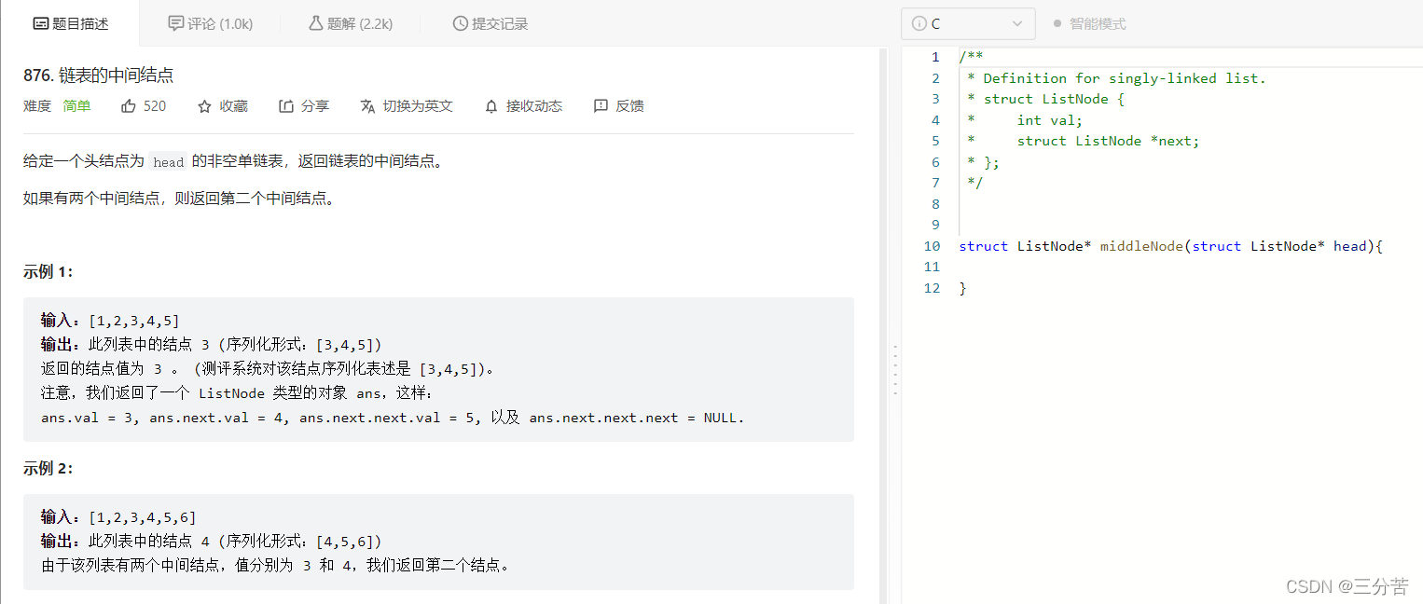
Task: Open the 评论 (1.0k) tab
Action: 211,24
